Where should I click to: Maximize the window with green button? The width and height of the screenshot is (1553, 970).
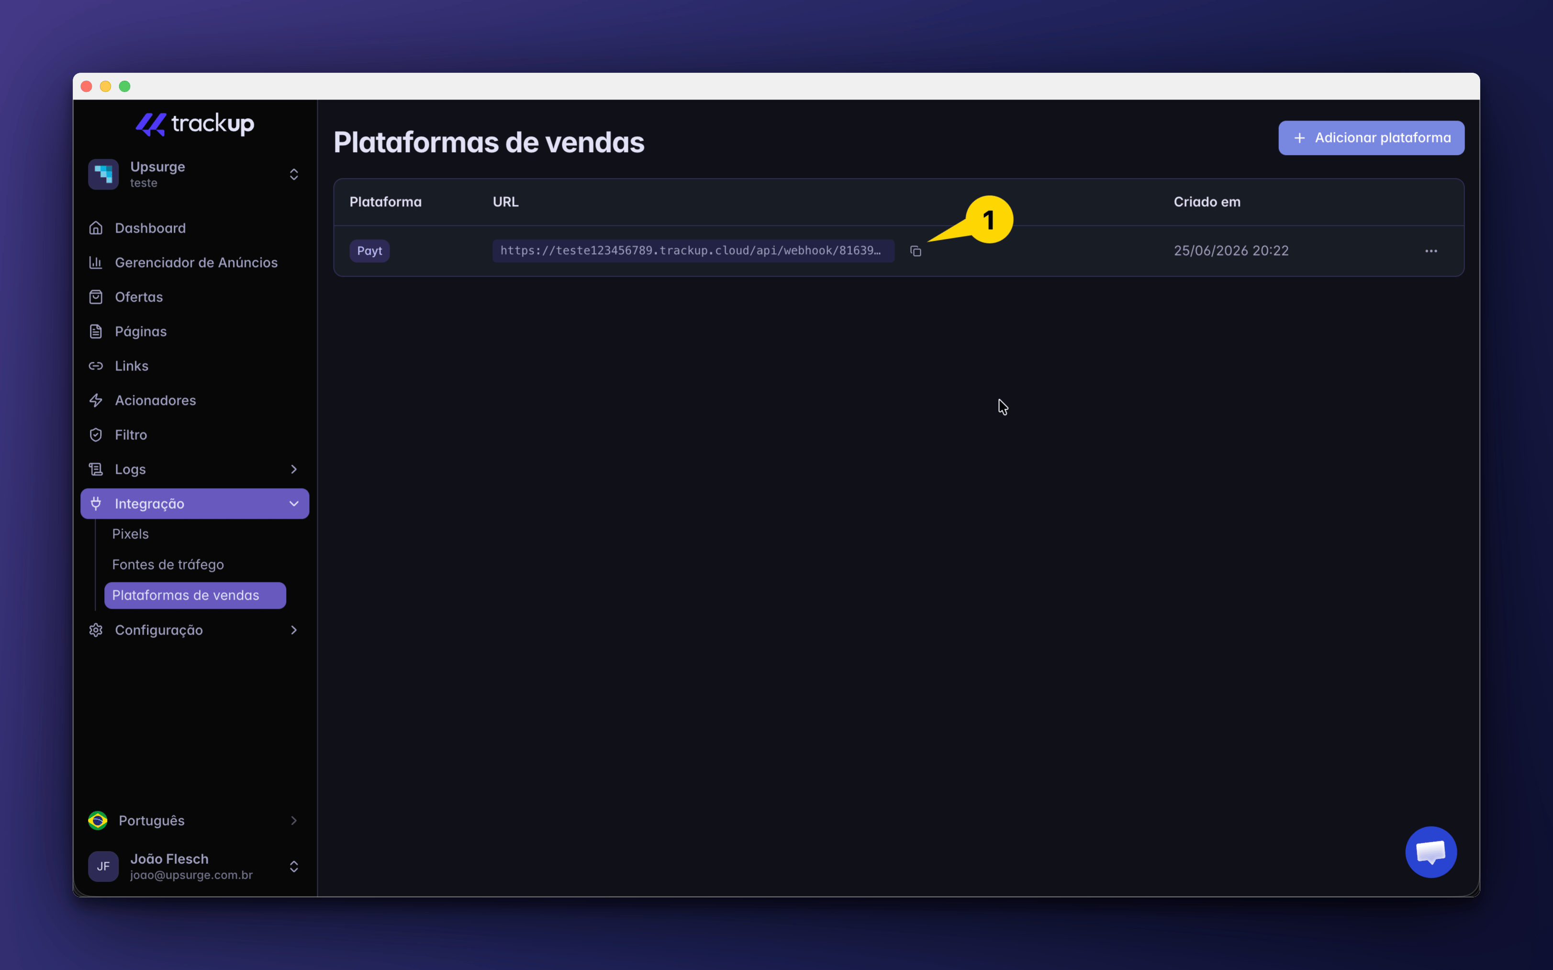point(125,87)
